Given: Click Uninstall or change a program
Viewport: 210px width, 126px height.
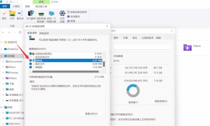Looking at the screenshot, I should tap(77, 12).
